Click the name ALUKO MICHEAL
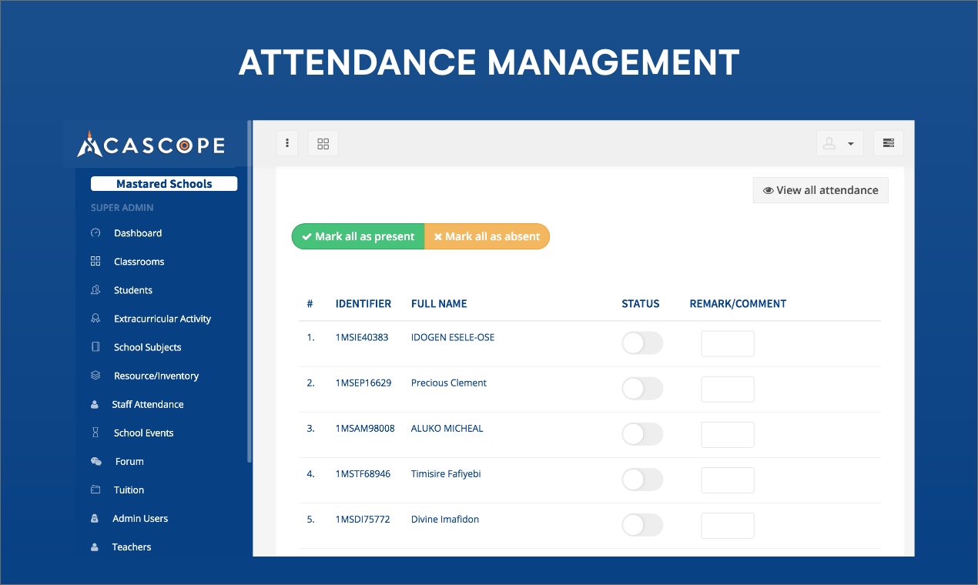978x585 pixels. pos(447,428)
